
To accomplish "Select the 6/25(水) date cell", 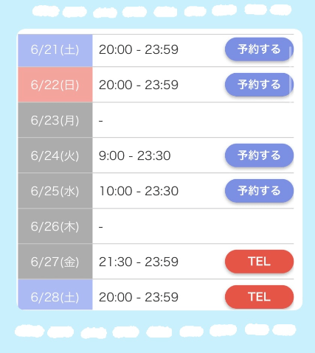I will pos(55,191).
